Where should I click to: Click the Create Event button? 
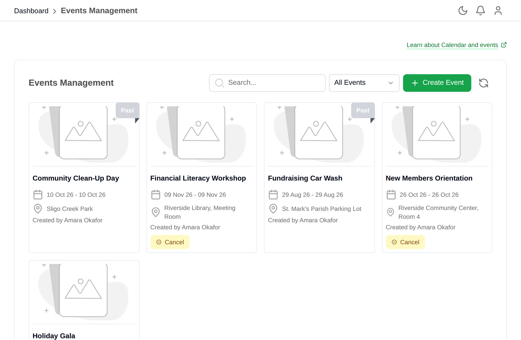437,83
